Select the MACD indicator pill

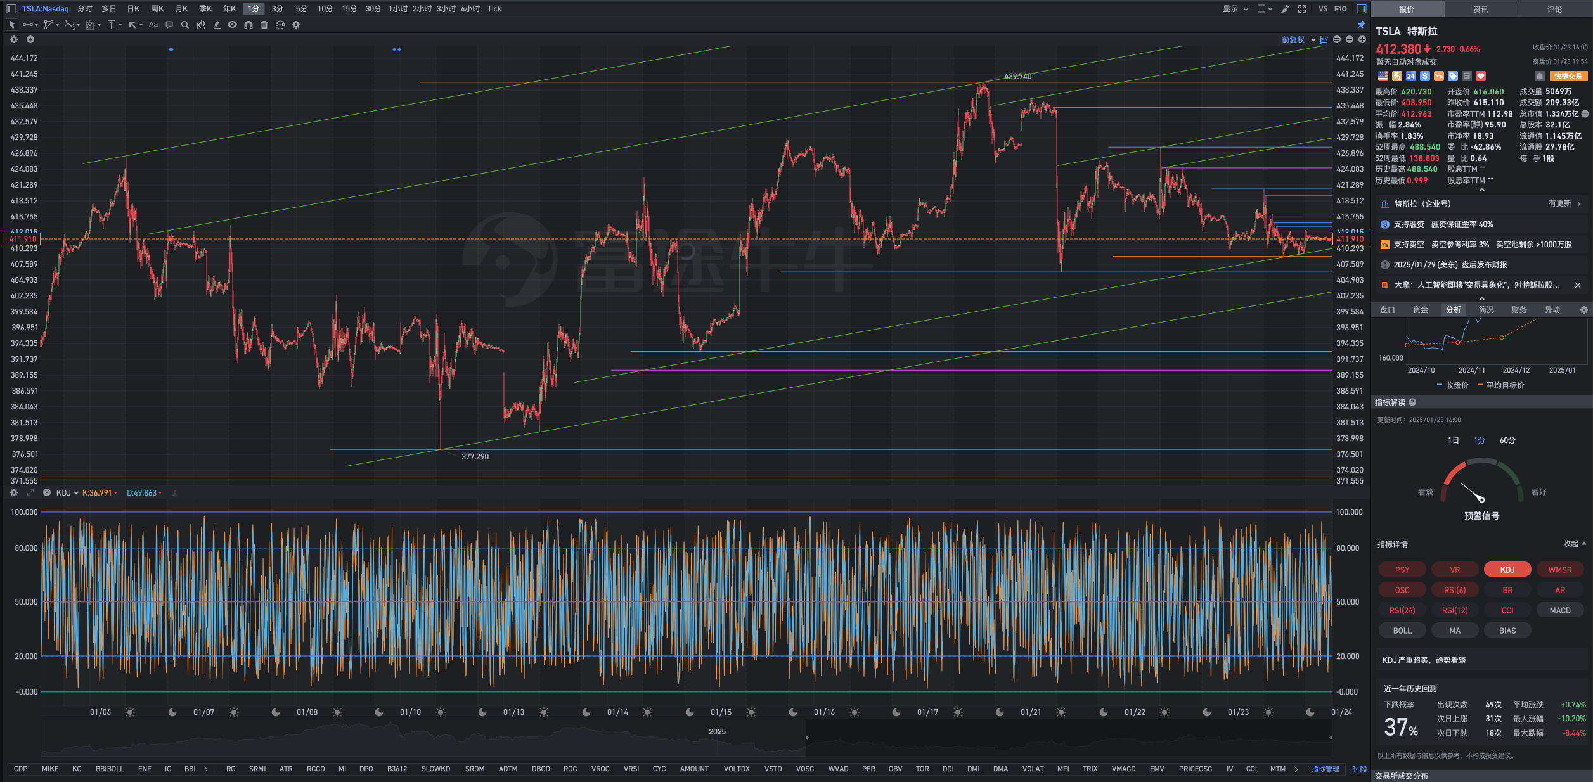(x=1560, y=610)
